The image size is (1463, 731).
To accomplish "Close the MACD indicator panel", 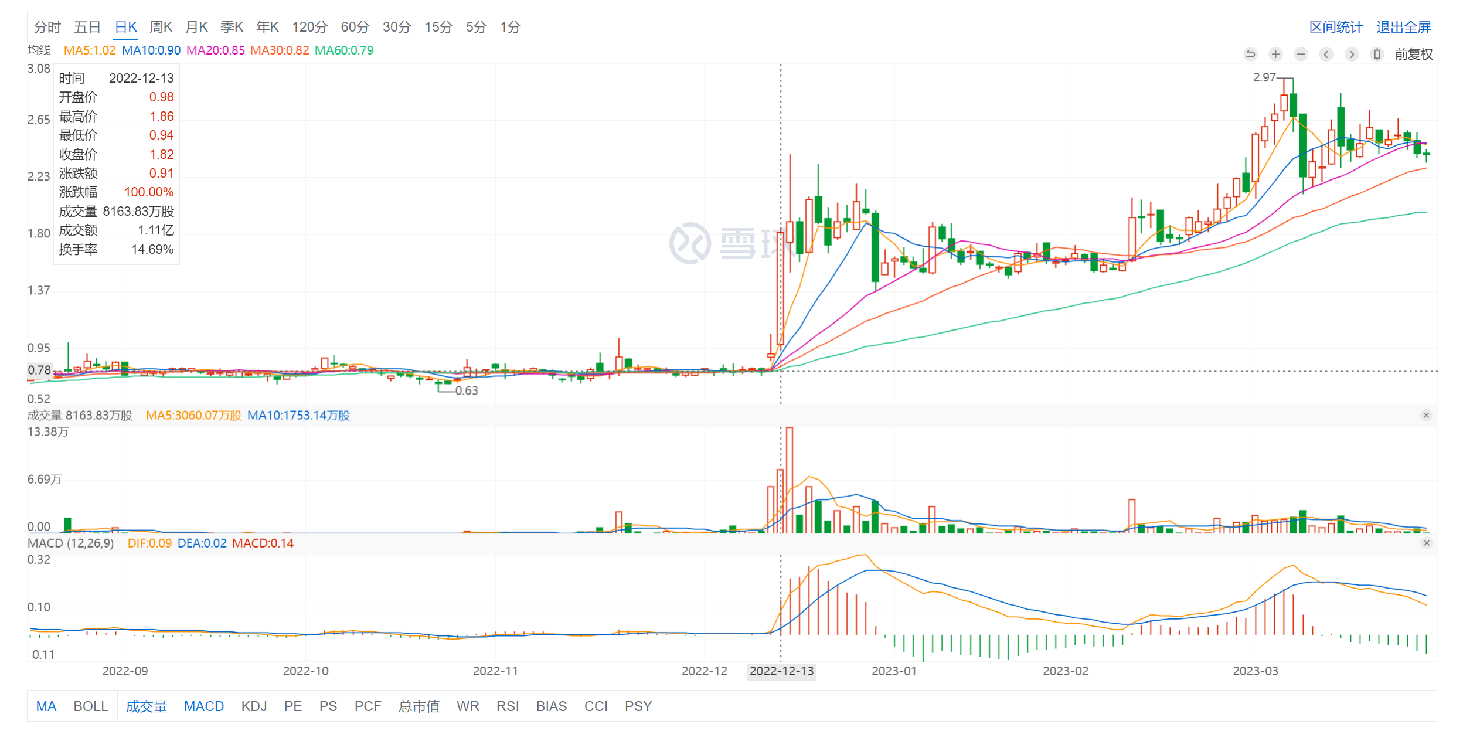I will (x=1426, y=543).
